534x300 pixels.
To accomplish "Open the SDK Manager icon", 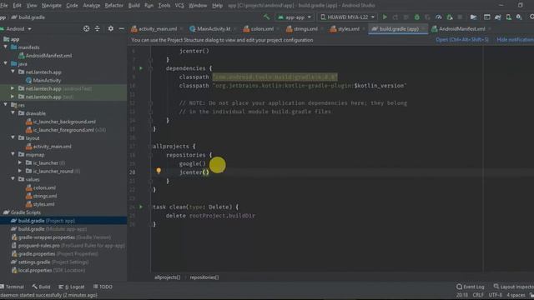I will pyautogui.click(x=519, y=17).
